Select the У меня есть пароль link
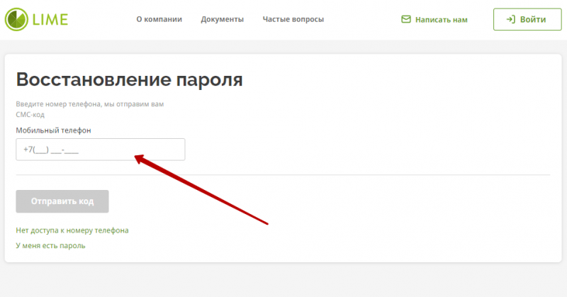Image resolution: width=567 pixels, height=297 pixels. [50, 245]
